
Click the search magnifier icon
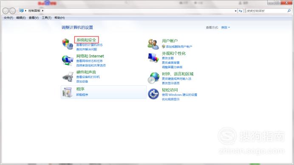[x=289, y=11]
